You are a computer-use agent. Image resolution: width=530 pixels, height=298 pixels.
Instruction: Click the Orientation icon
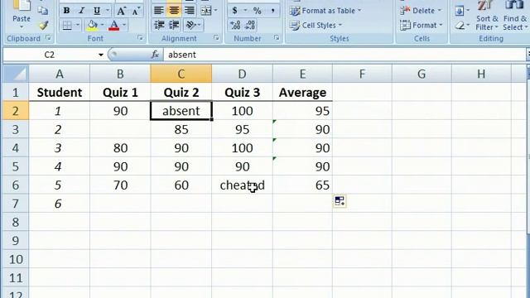tap(191, 26)
